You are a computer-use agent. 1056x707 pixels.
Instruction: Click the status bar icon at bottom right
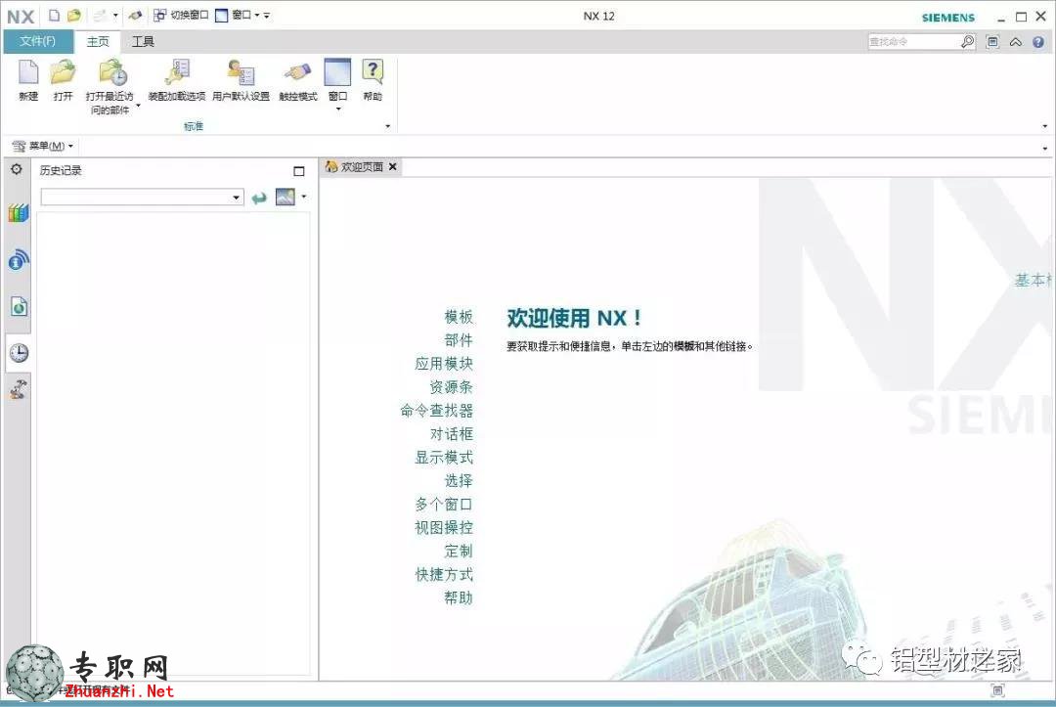tap(997, 689)
